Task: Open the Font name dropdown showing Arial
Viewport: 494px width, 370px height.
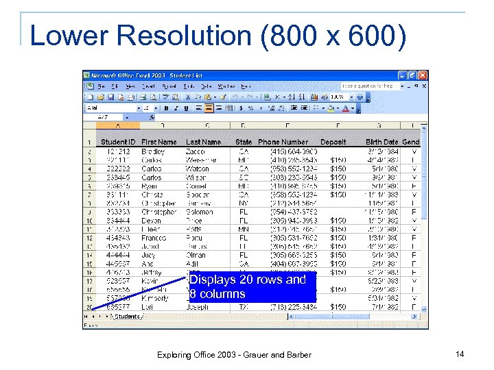Action: pos(139,108)
